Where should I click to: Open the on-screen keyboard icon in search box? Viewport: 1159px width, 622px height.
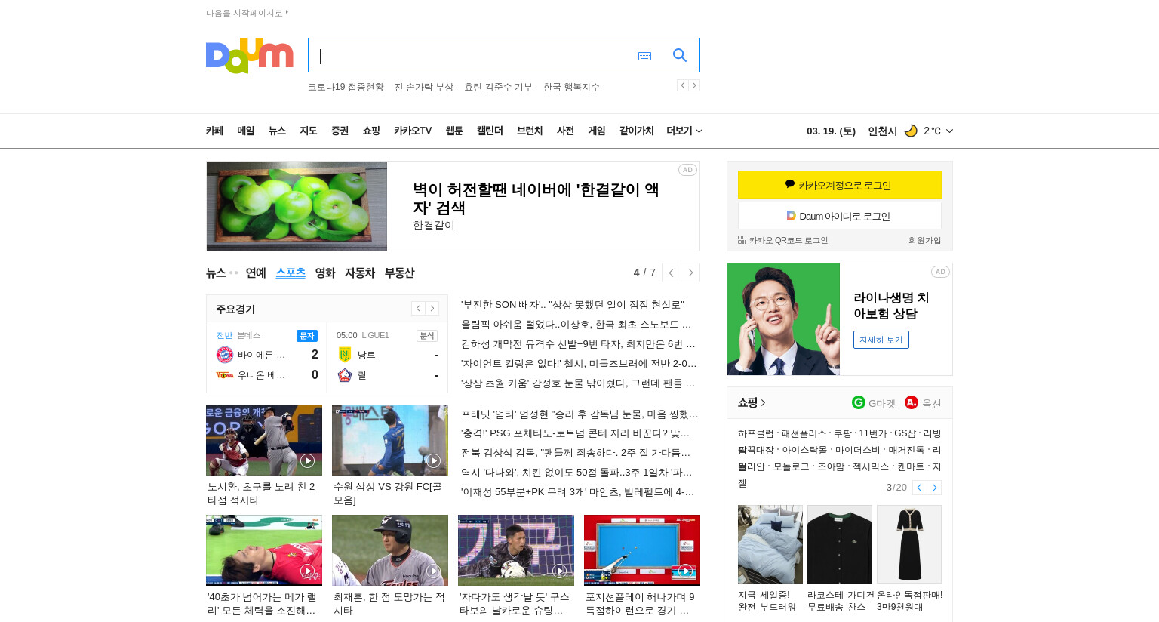point(644,56)
